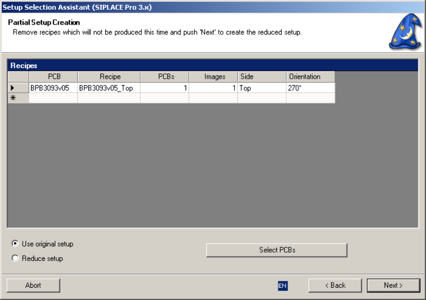Click the empty PCB cell in new row
The image size is (426, 300).
click(53, 98)
